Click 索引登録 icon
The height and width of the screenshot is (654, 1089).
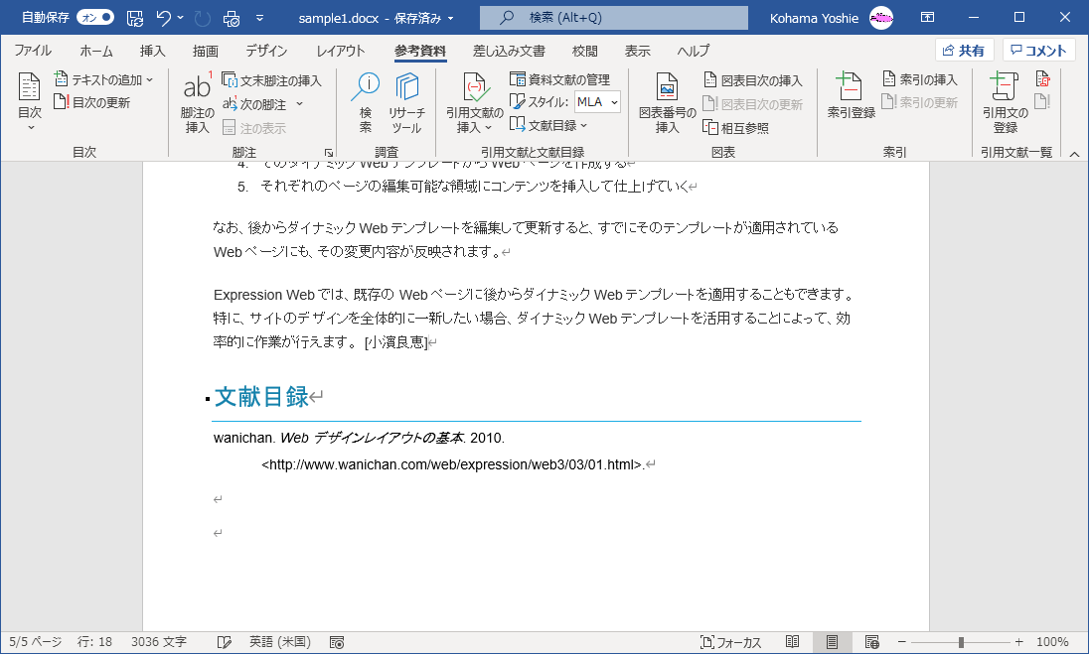click(851, 95)
